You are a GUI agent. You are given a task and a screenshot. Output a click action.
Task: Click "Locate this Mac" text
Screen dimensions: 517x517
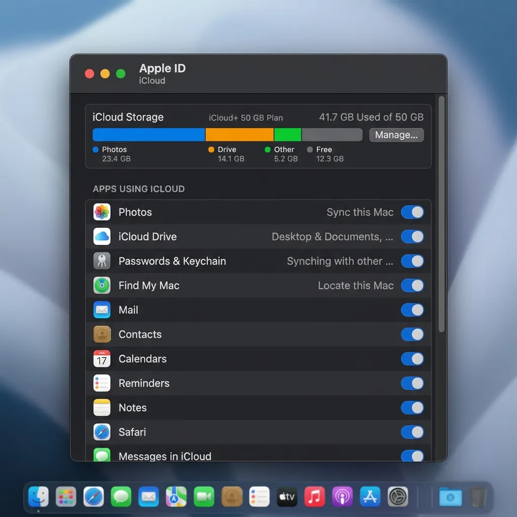point(355,285)
